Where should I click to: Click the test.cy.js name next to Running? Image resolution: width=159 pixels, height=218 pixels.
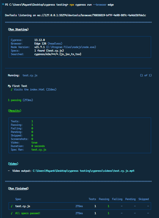click(30, 75)
